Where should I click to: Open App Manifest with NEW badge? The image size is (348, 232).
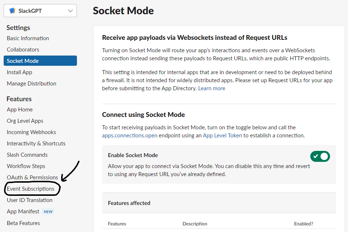click(x=23, y=212)
